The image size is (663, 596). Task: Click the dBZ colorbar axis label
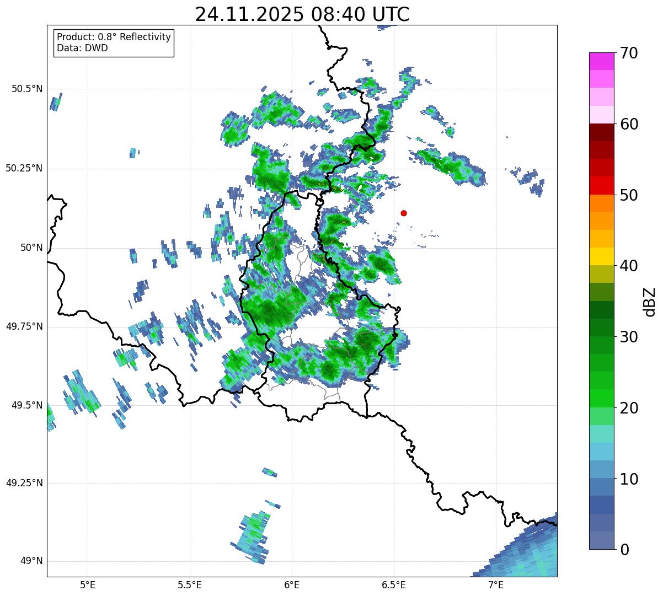(x=650, y=301)
